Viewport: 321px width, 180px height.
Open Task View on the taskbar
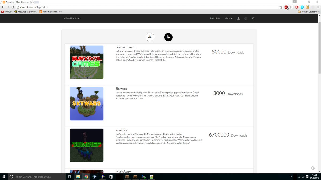69,177
